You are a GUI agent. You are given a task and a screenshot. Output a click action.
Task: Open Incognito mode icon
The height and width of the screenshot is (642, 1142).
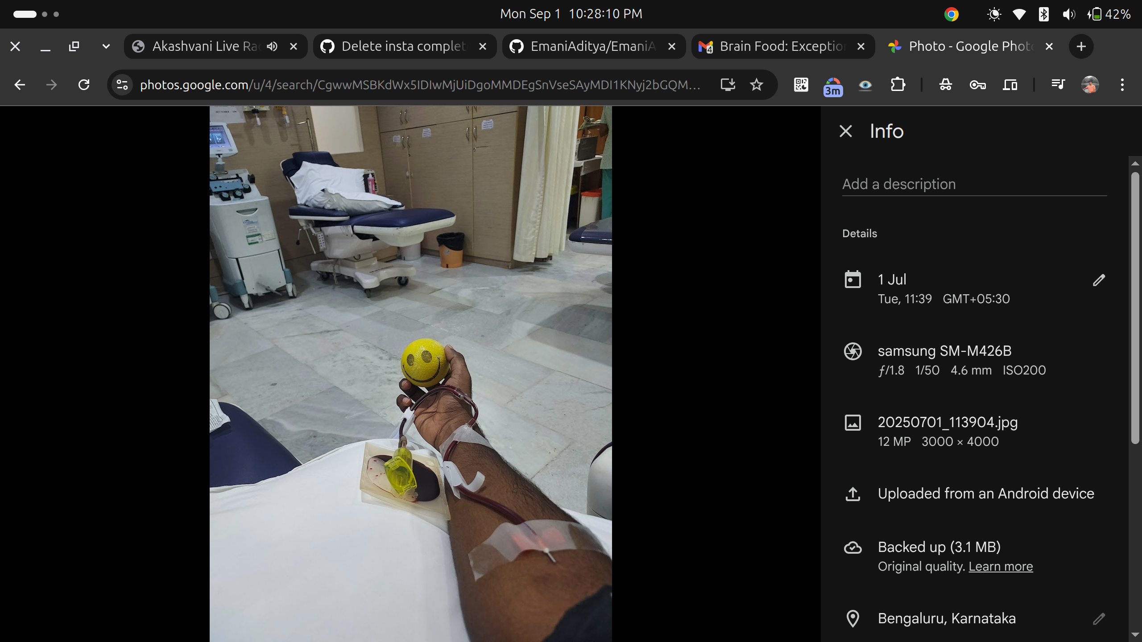(947, 85)
